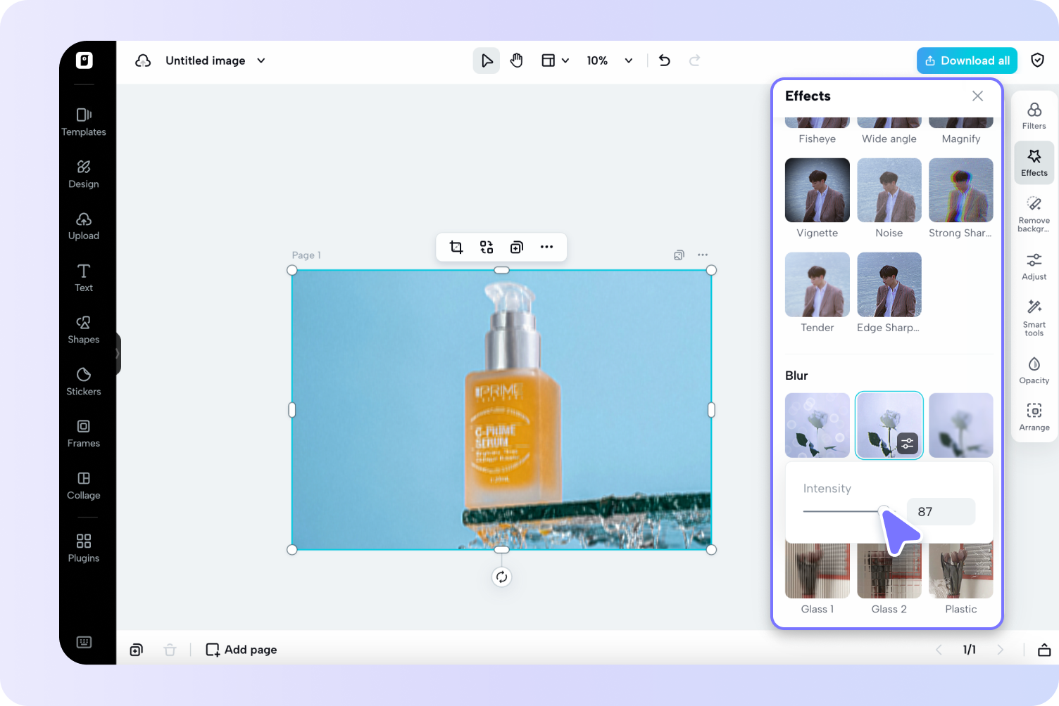Open the layout resize dropdown
This screenshot has width=1059, height=706.
[x=555, y=60]
